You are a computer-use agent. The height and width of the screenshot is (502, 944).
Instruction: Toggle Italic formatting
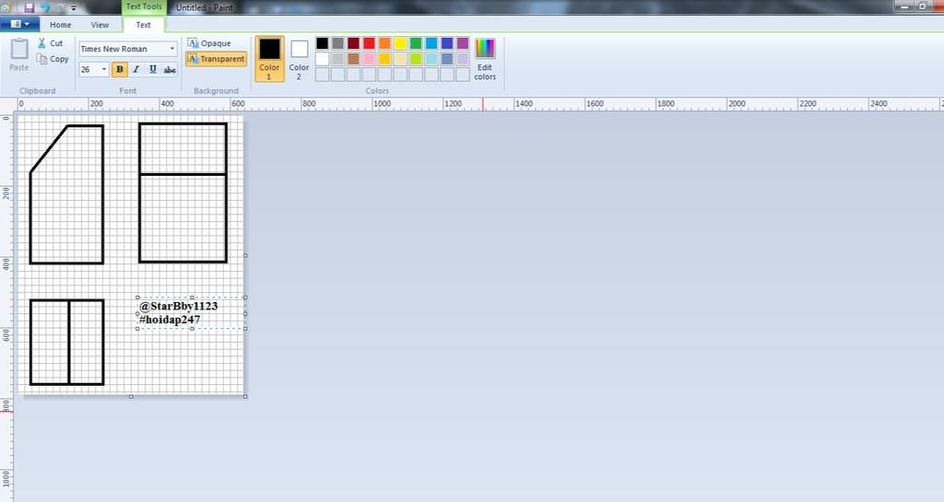136,70
